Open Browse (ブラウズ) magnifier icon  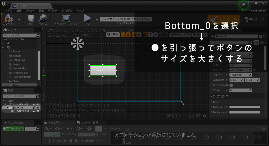coord(42,19)
